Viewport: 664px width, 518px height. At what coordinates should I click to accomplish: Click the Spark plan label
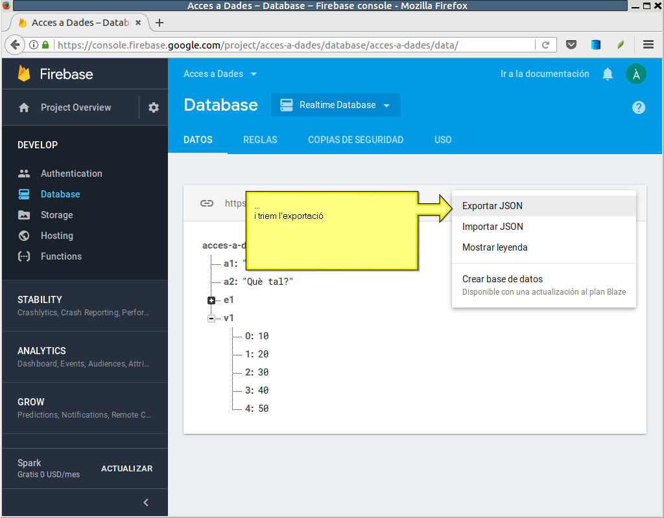coord(29,463)
